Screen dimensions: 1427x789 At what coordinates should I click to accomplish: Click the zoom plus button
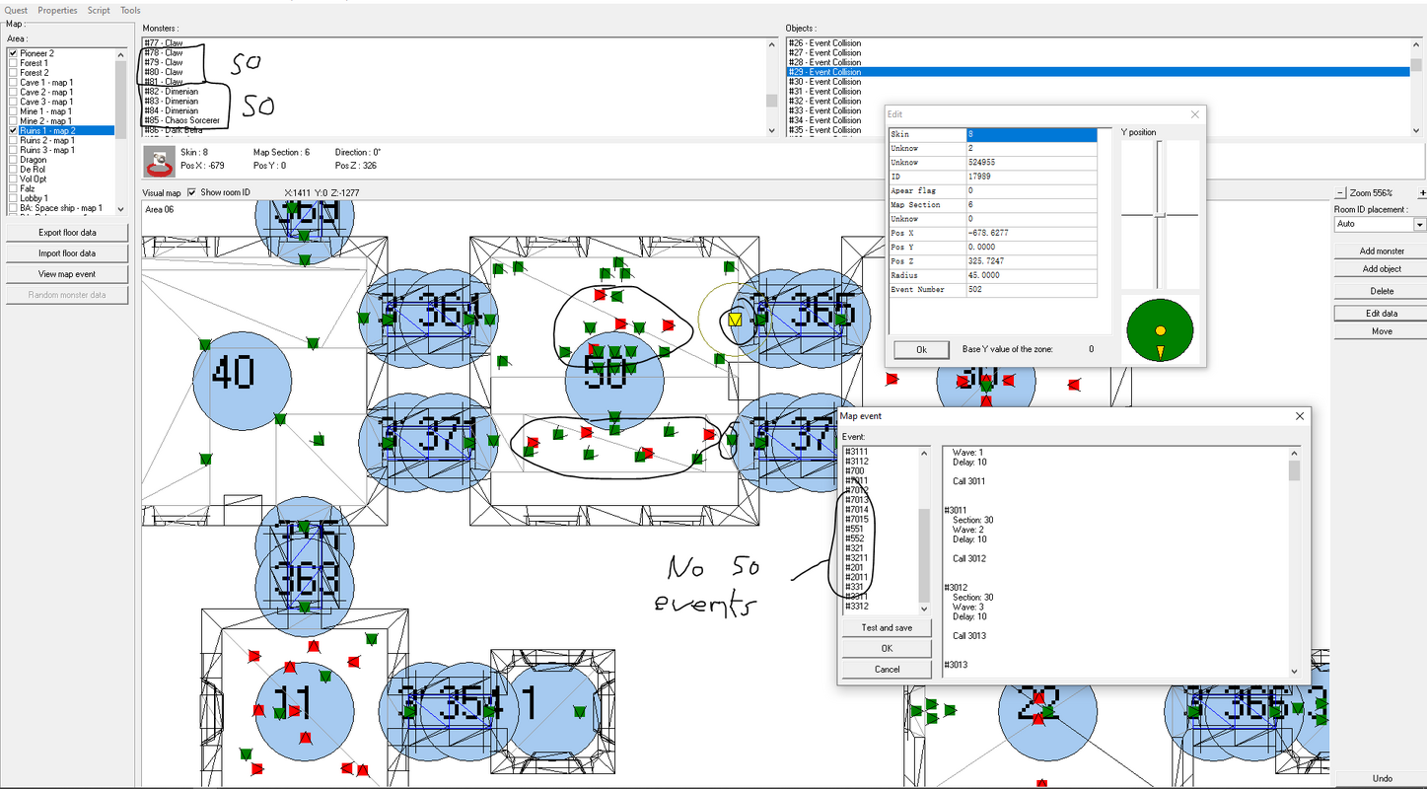click(x=1421, y=193)
